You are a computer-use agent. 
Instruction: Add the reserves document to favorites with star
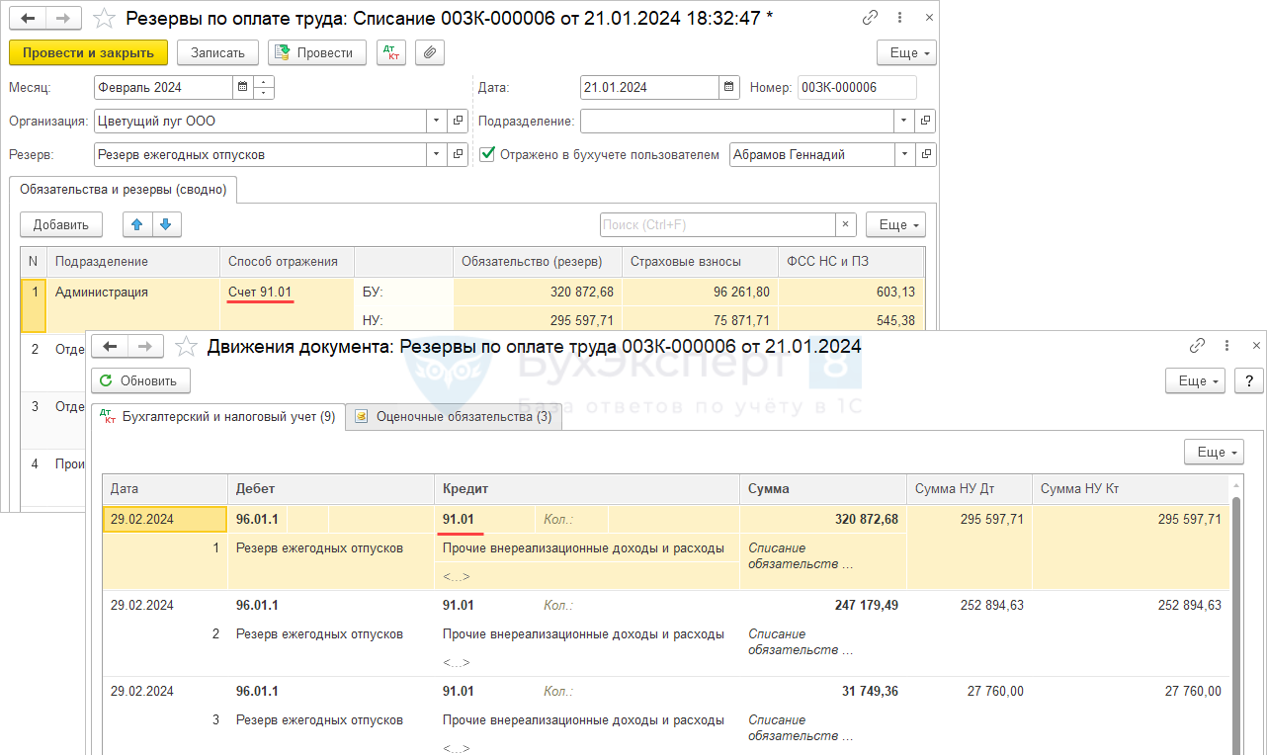click(x=103, y=18)
